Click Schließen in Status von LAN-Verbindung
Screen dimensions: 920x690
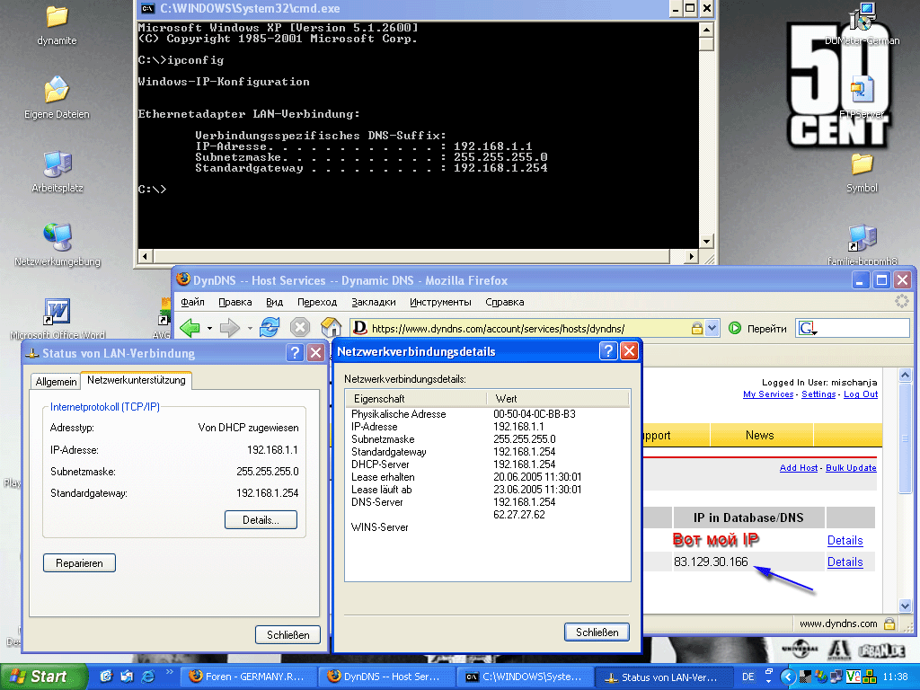(x=288, y=635)
